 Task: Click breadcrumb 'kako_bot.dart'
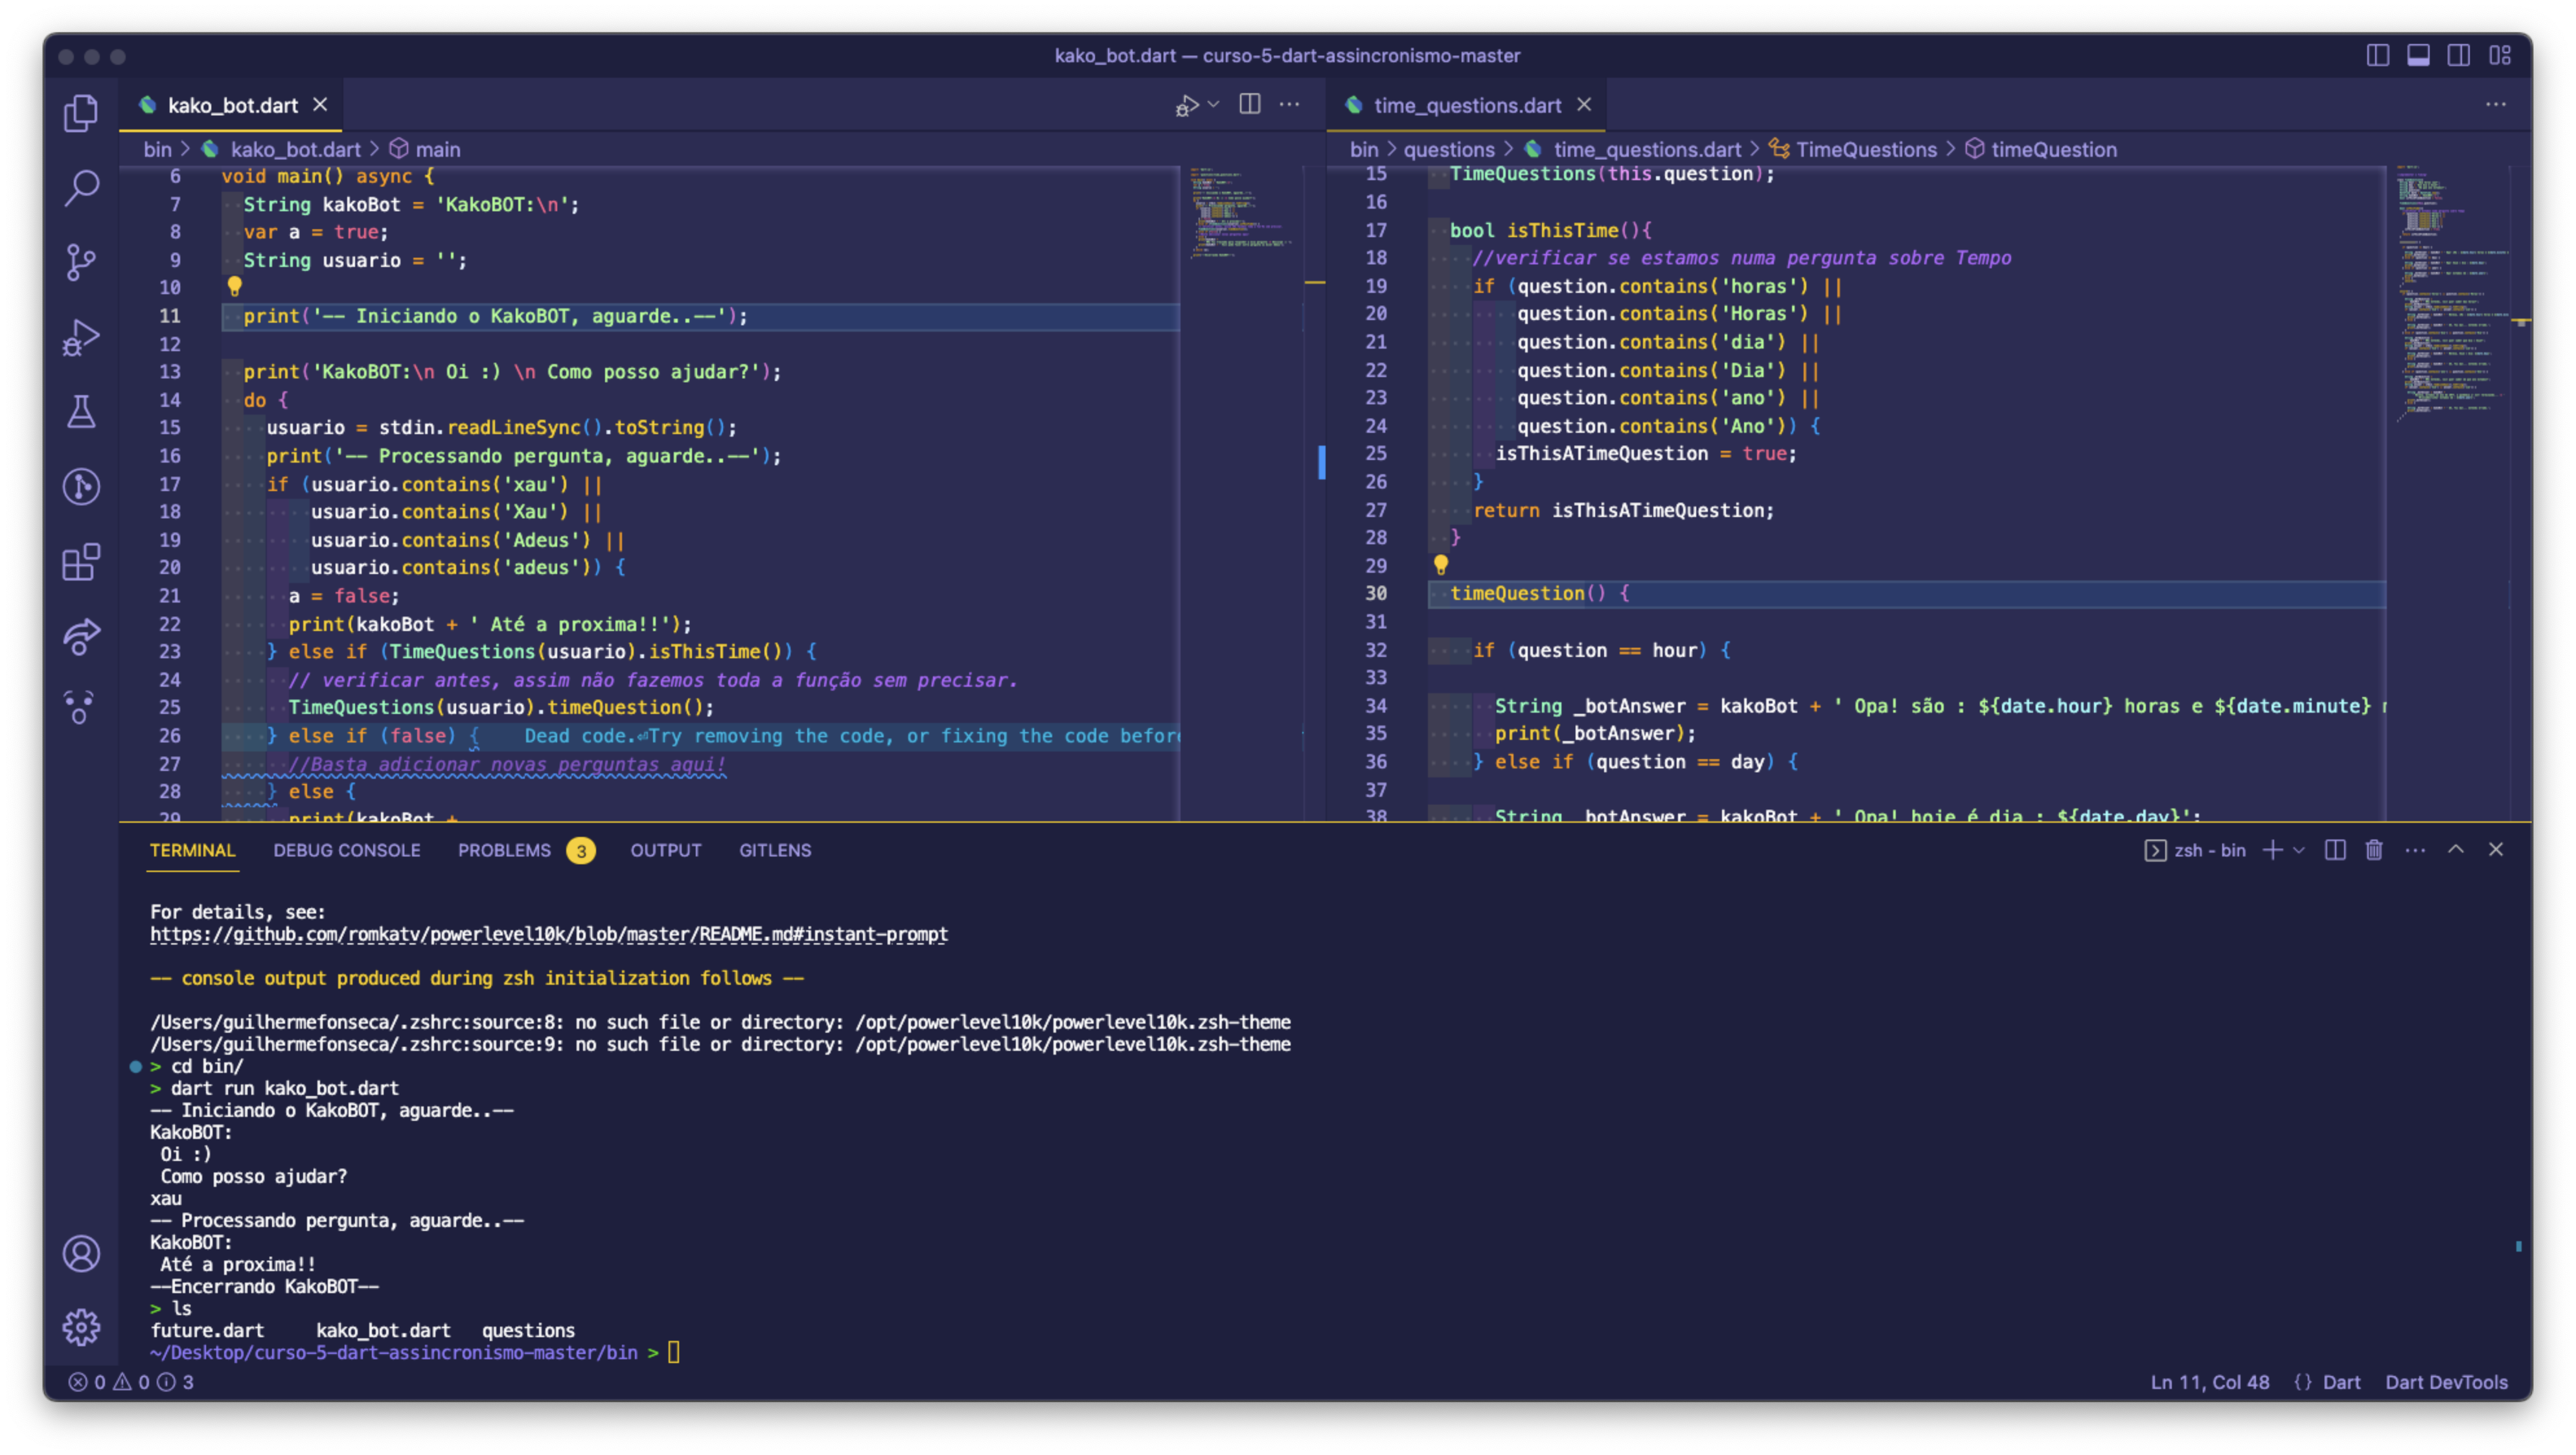coord(295,149)
